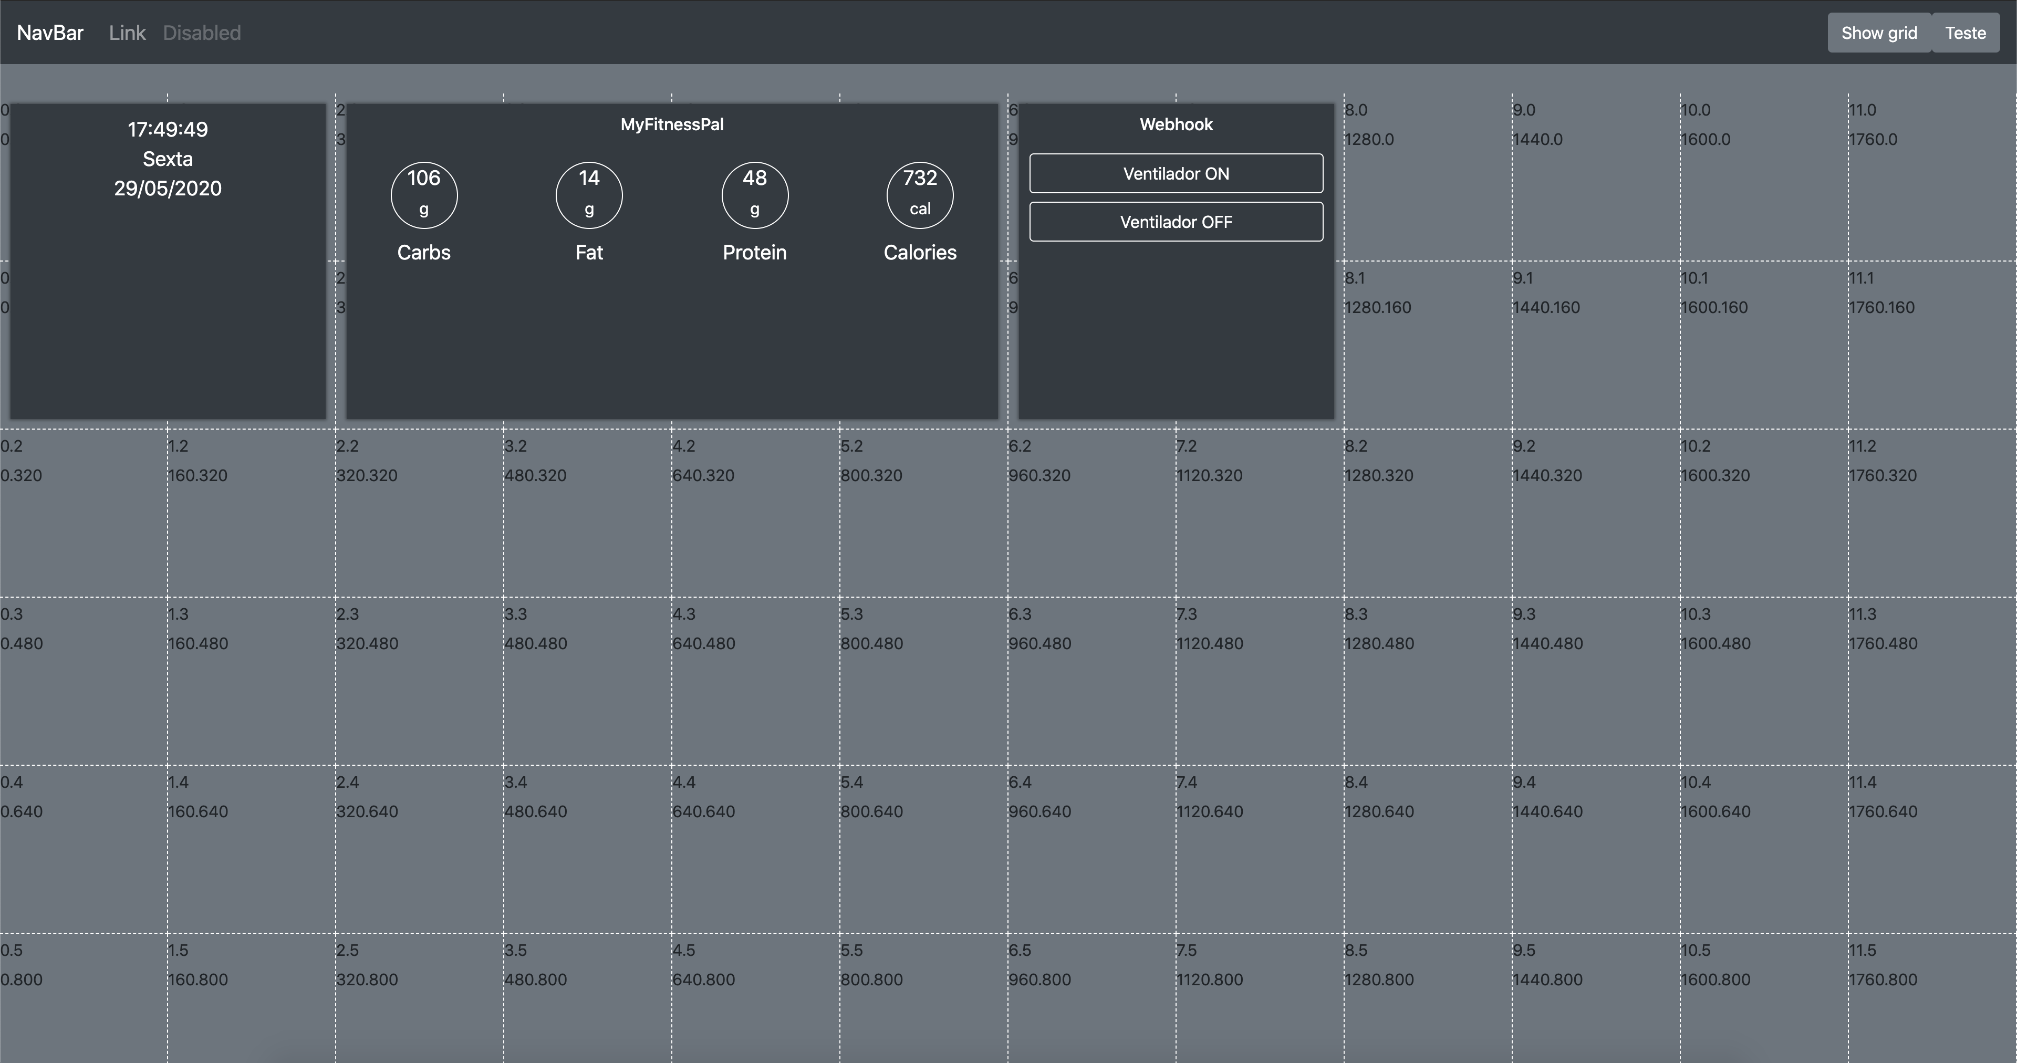Click the date 29/05/2020 text
The width and height of the screenshot is (2017, 1063).
(168, 188)
